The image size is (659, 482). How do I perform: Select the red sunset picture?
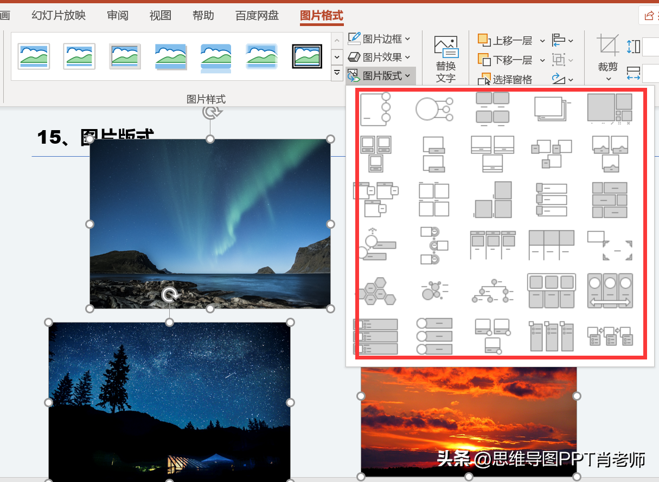tap(469, 422)
